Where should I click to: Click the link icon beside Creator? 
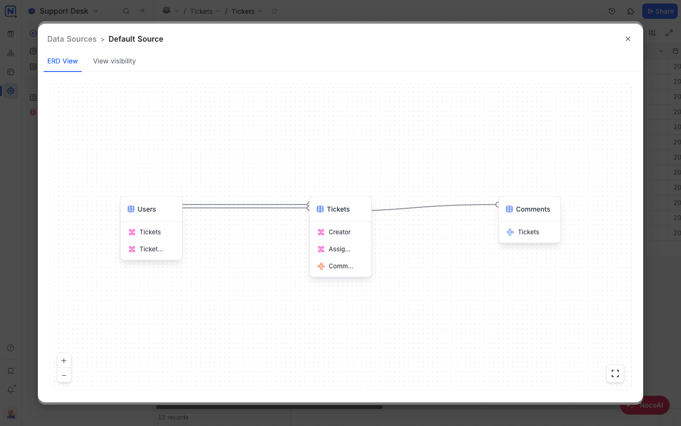[x=321, y=232]
